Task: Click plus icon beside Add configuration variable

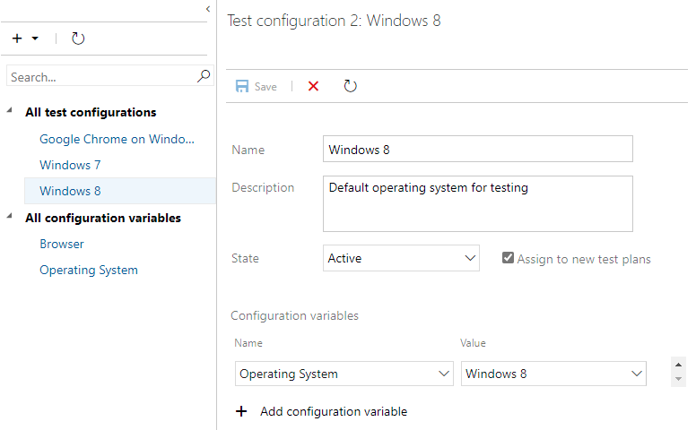Action: (x=240, y=411)
